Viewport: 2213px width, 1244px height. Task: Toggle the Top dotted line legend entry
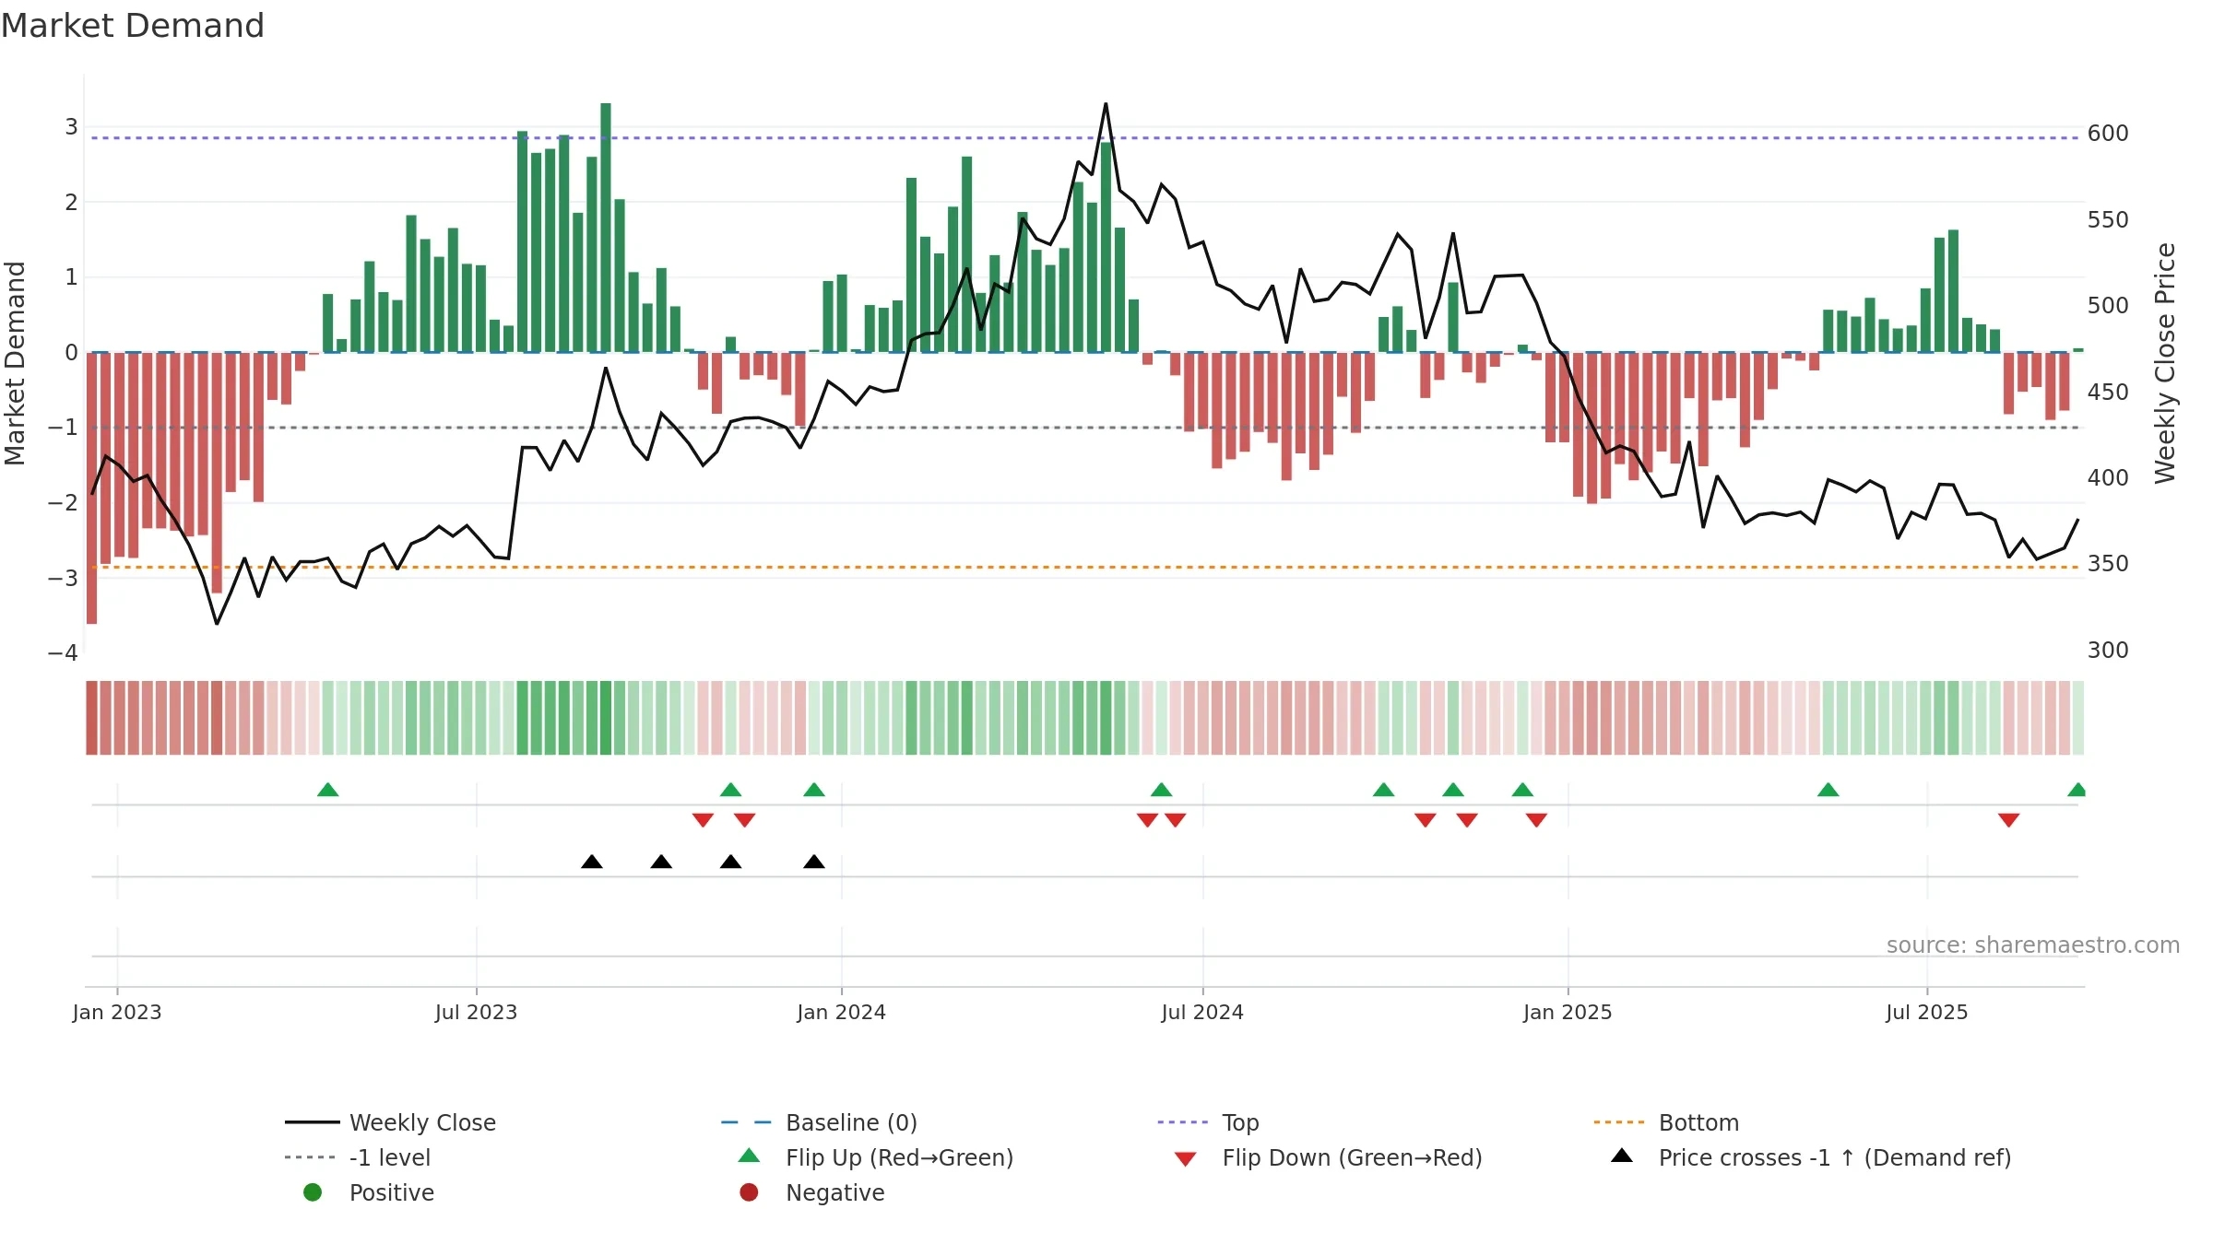click(1208, 1122)
